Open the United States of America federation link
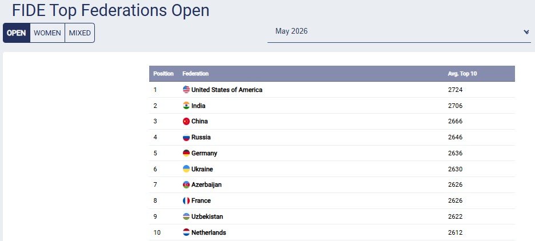Image resolution: width=535 pixels, height=241 pixels. [227, 90]
